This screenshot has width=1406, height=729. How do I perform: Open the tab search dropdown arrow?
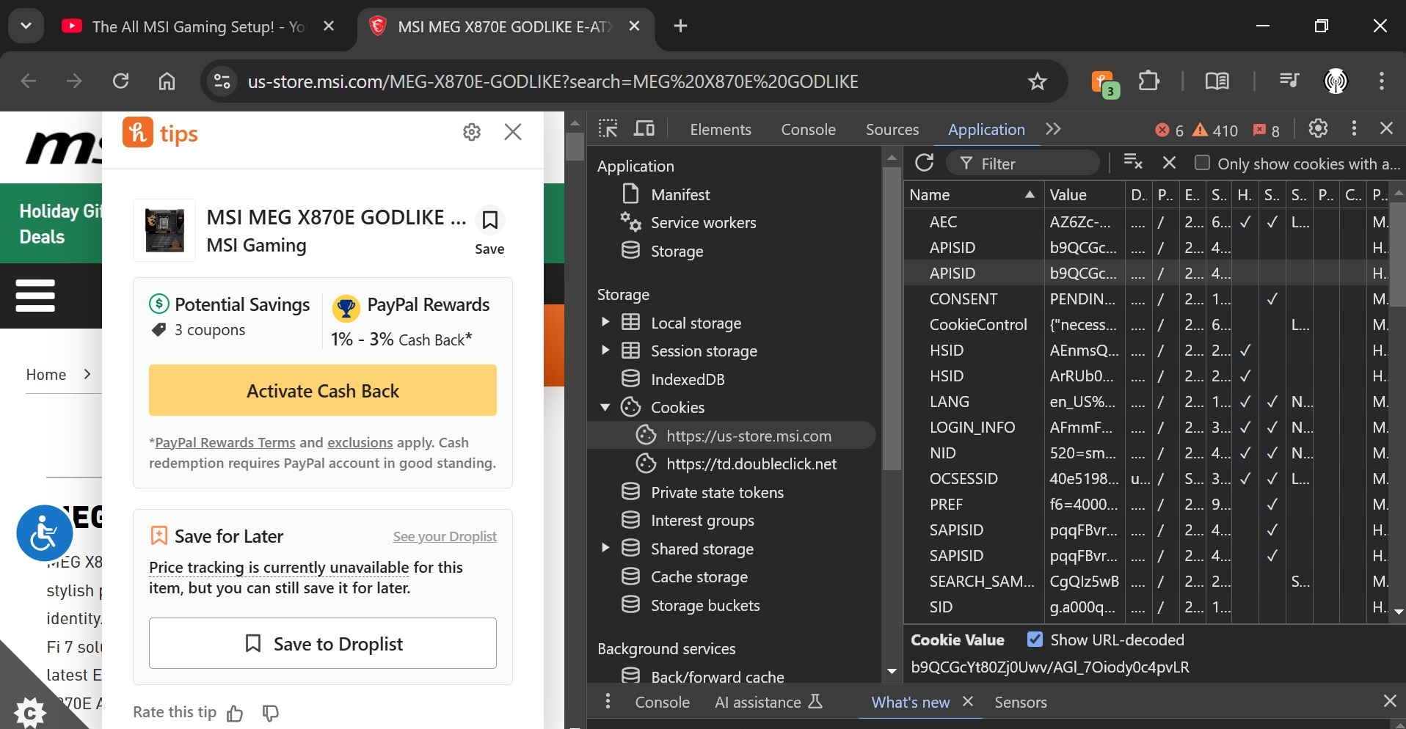pyautogui.click(x=26, y=26)
